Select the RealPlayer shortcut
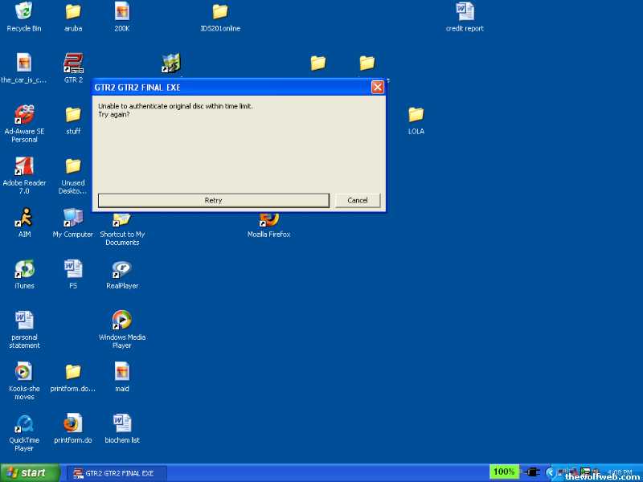 [121, 269]
